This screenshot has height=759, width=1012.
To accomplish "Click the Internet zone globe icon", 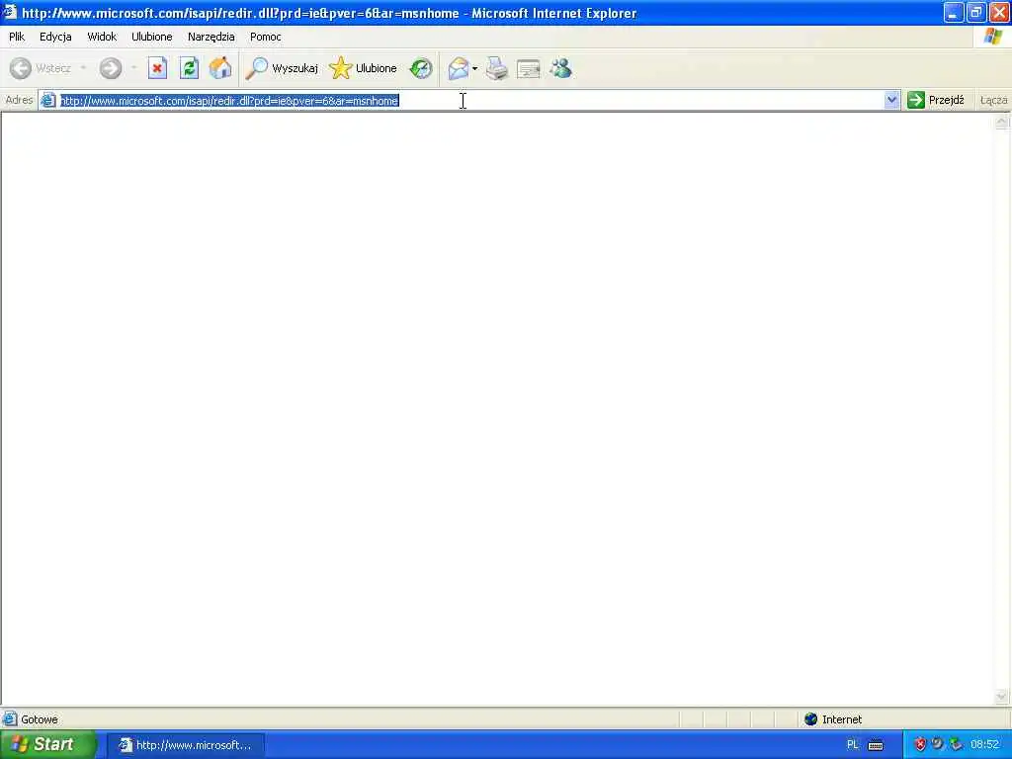I will tap(810, 719).
